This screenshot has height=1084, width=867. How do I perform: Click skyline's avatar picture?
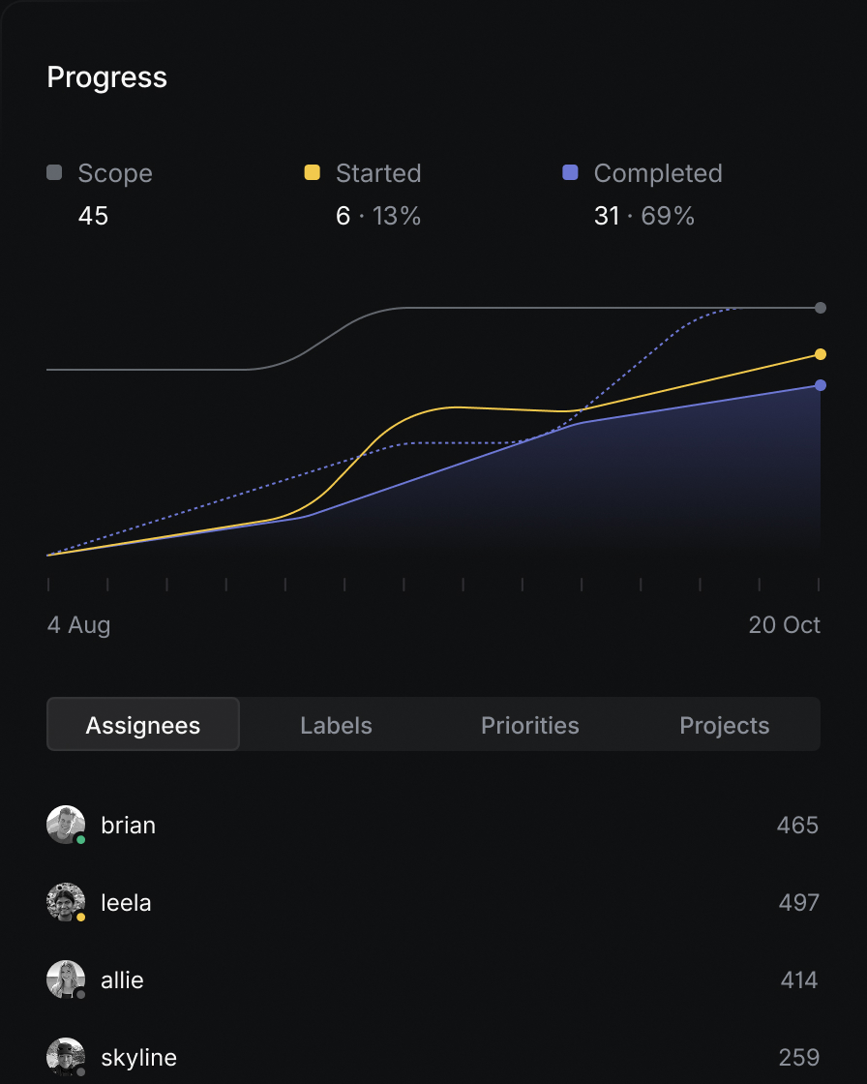(x=65, y=1056)
